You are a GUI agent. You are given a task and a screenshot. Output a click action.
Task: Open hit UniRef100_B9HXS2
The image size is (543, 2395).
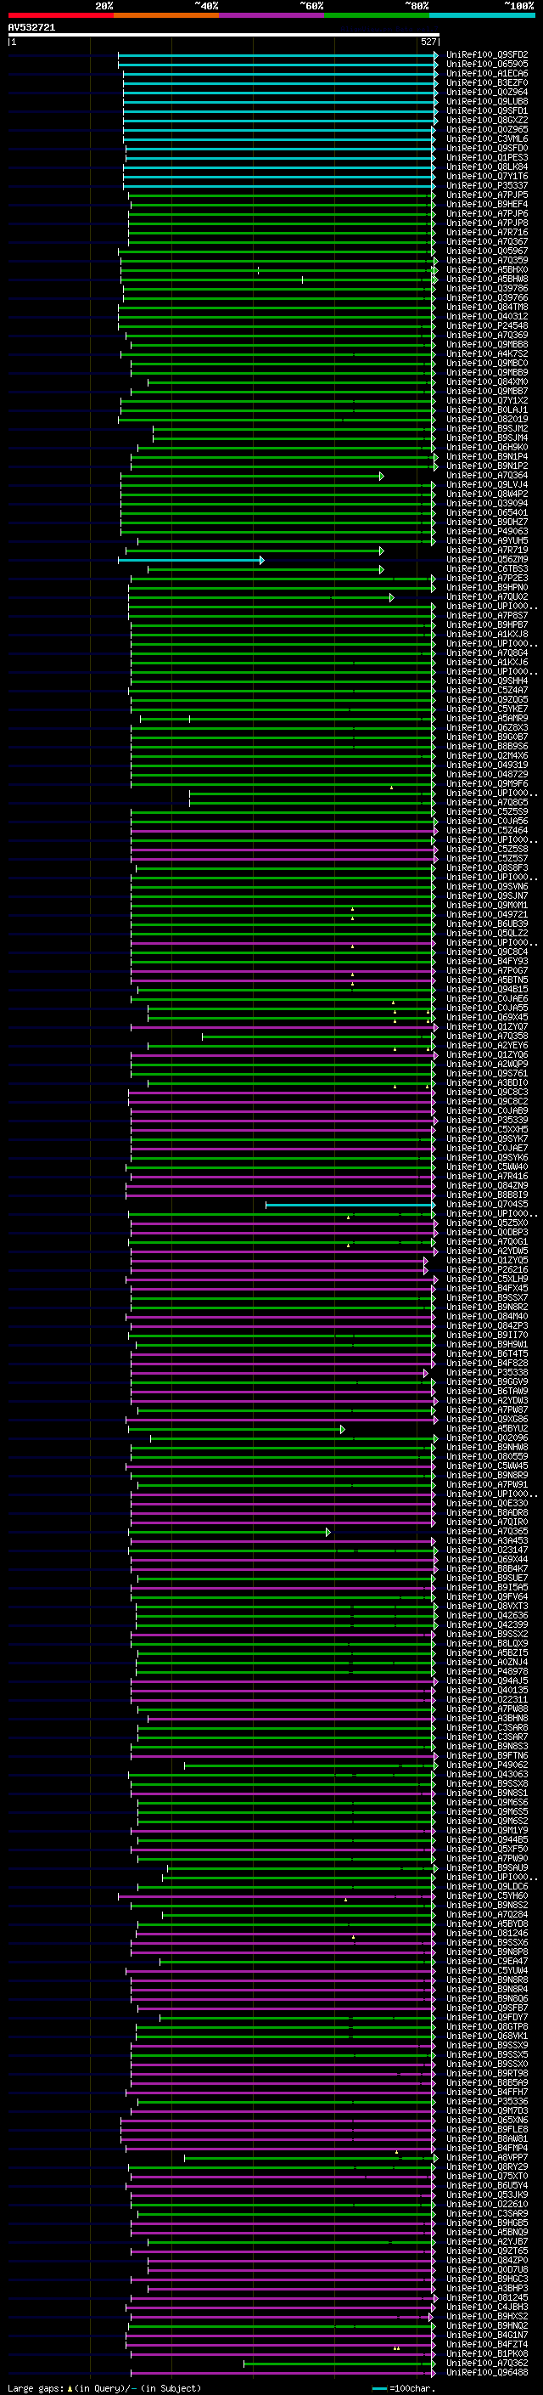[x=486, y=2316]
